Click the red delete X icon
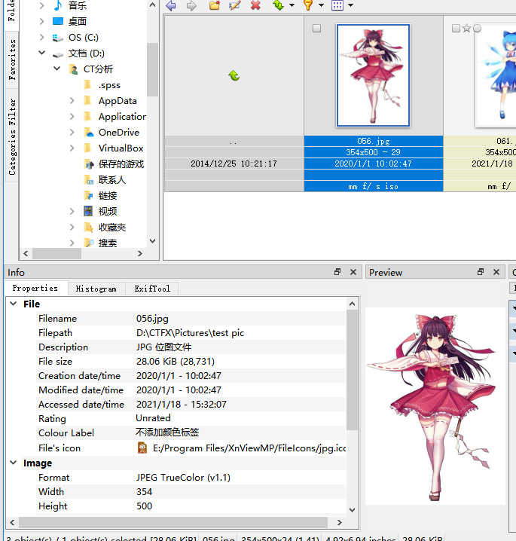The height and width of the screenshot is (541, 516). 255,5
